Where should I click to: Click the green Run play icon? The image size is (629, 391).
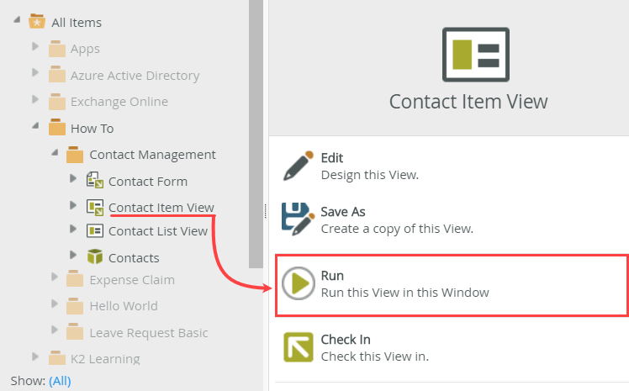click(x=298, y=283)
